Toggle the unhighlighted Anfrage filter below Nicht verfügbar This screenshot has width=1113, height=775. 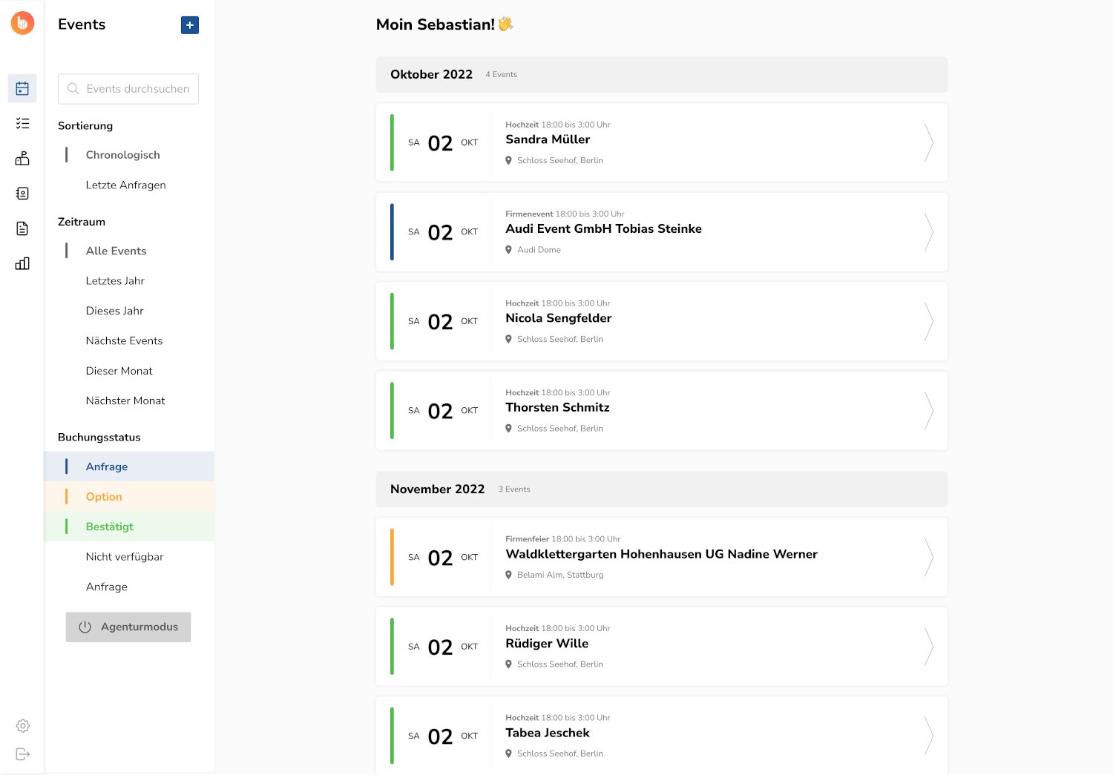point(107,587)
